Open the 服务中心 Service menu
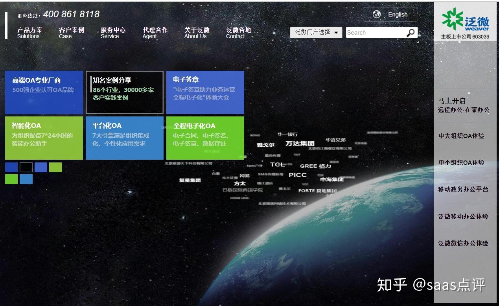Viewport: 499px width, 306px height. pyautogui.click(x=113, y=33)
